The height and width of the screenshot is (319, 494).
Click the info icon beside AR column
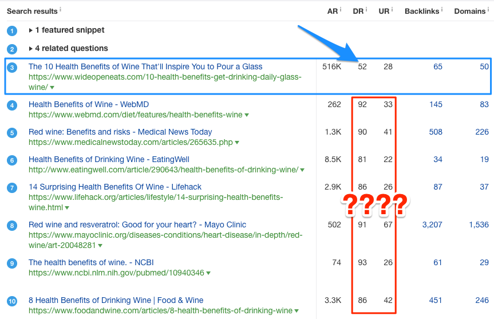click(x=340, y=10)
